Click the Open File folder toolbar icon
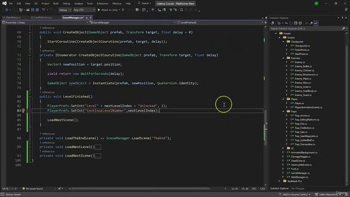This screenshot has width=350, height=197. (x=28, y=10)
